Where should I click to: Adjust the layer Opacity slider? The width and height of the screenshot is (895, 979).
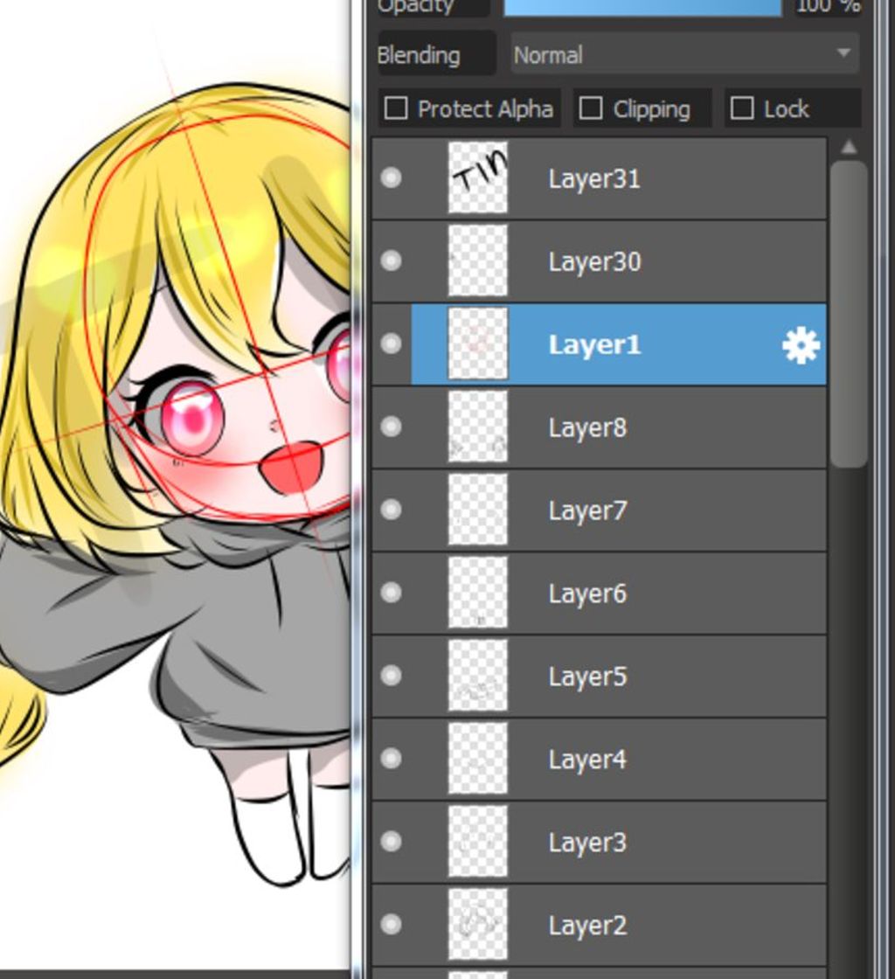click(643, 7)
